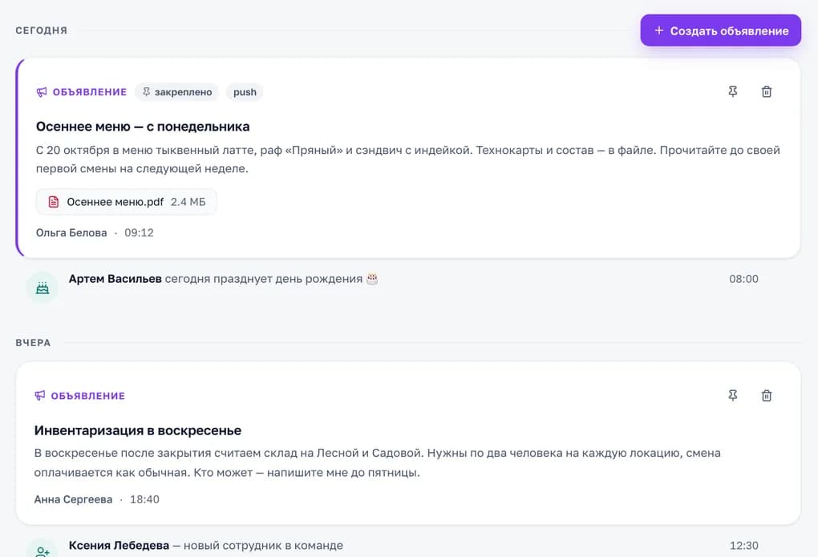
Task: Delete the Инвентаризация в воскресенье announcement
Action: 767,395
